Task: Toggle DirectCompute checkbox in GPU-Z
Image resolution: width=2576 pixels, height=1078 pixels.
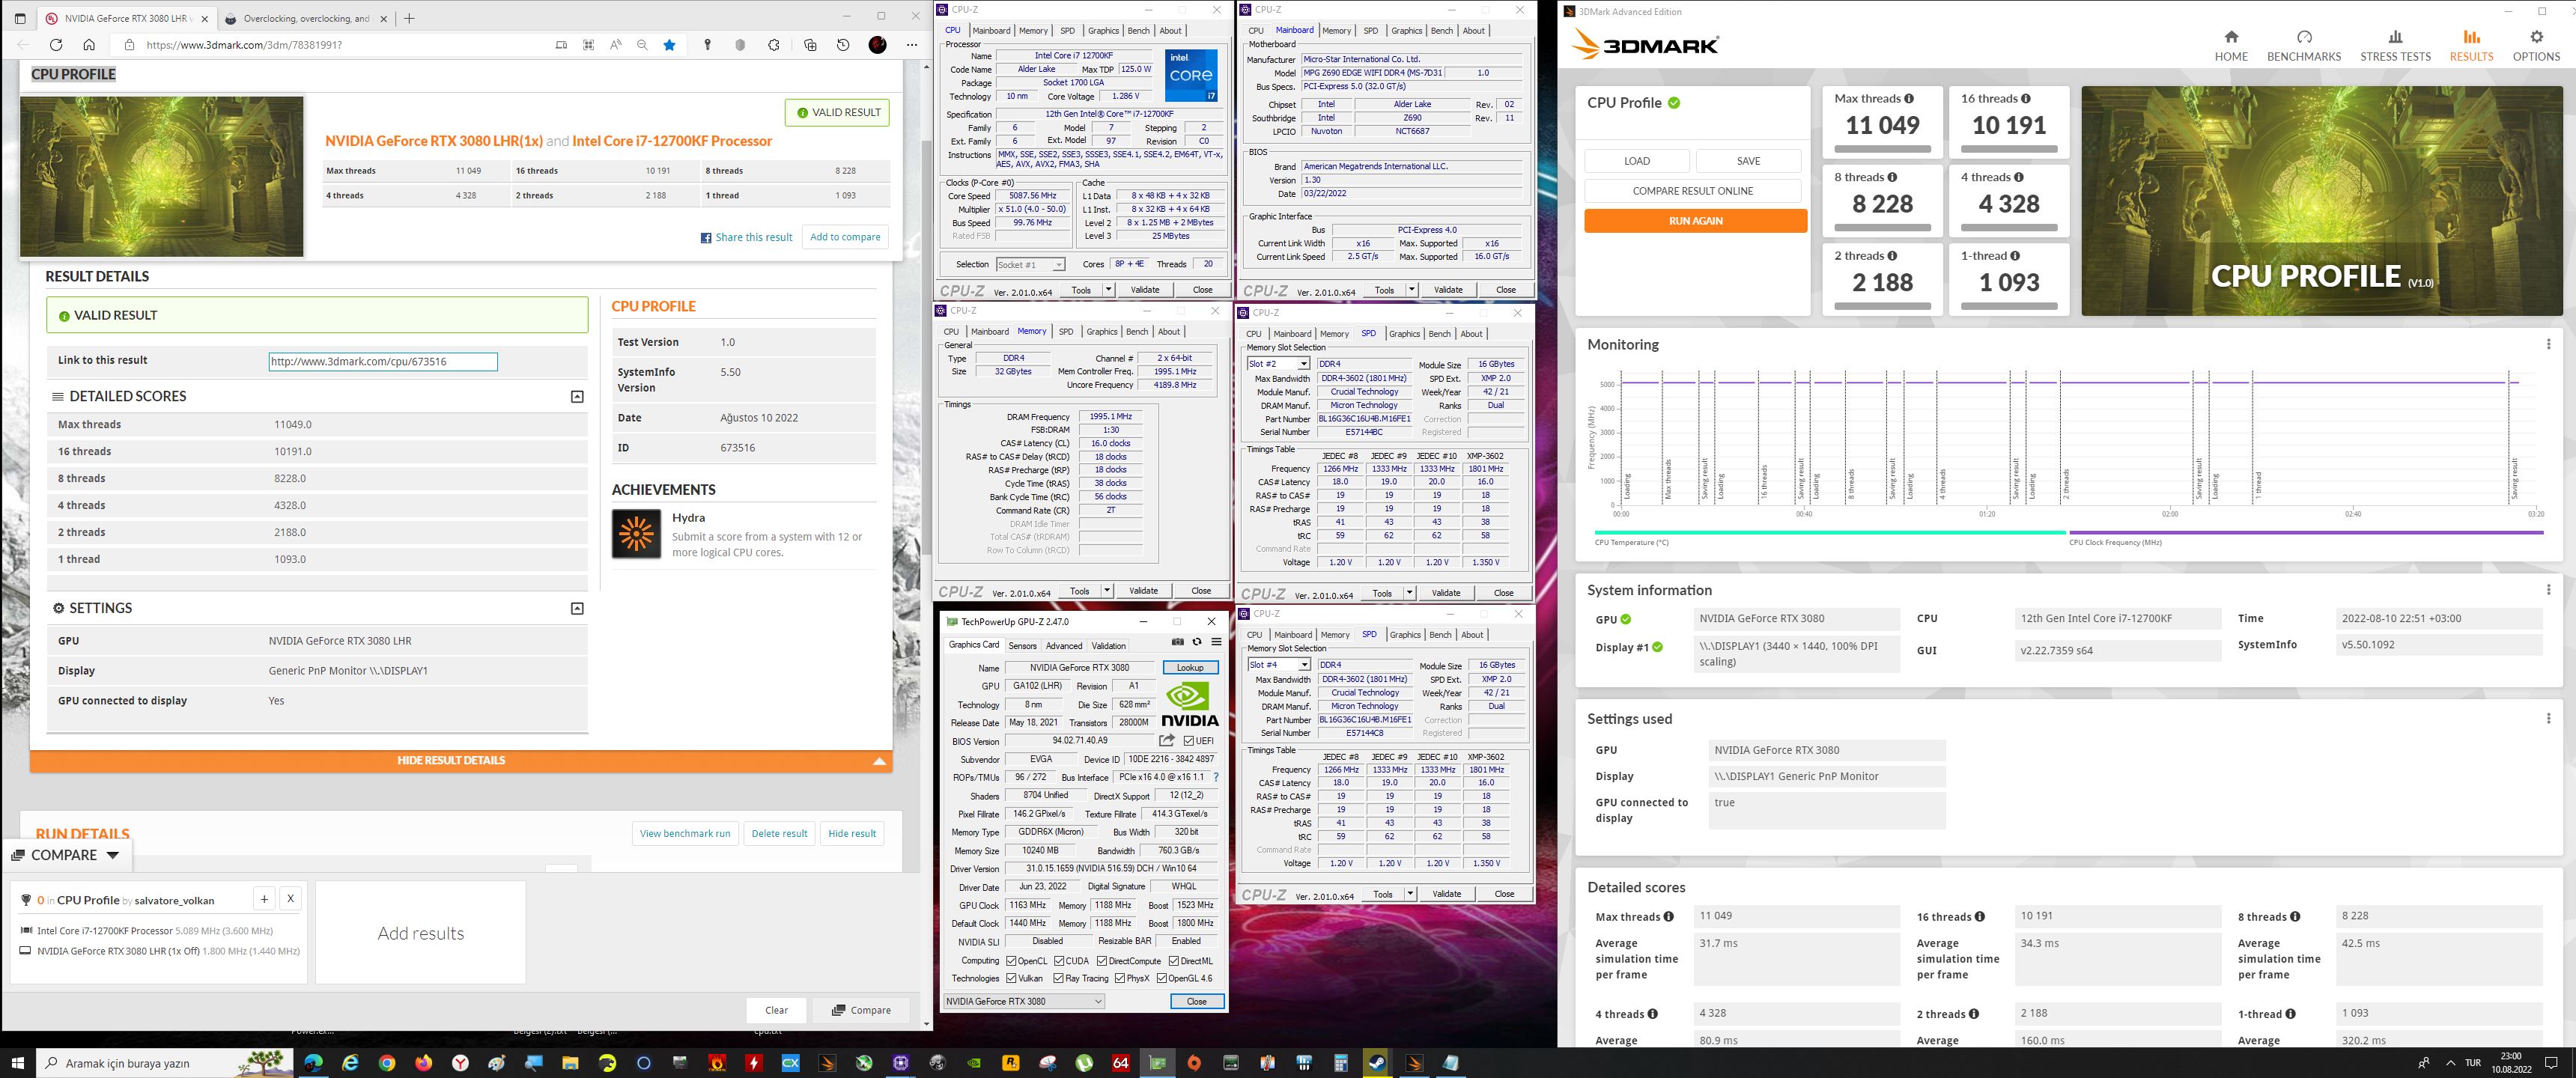Action: [1102, 961]
